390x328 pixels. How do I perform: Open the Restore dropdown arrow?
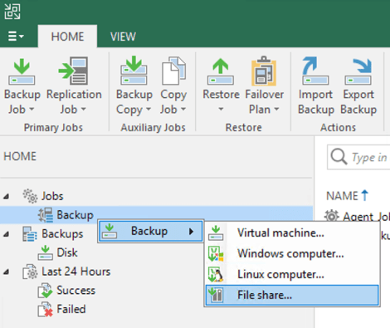coord(221,110)
